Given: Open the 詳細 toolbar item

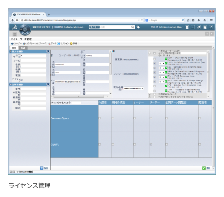Looking at the screenshot, I should coord(74,44).
